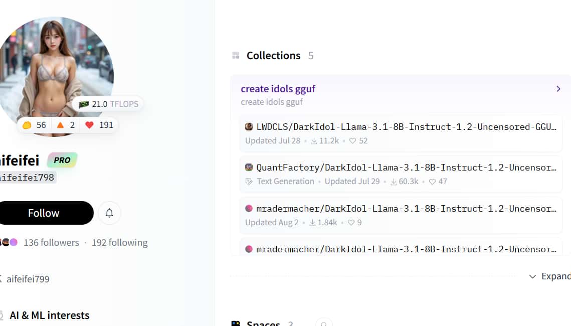571x326 pixels.
Task: Click the orange triangle badge showing 2
Action: coord(66,125)
